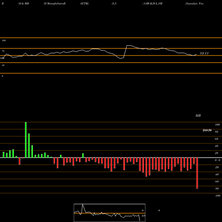Click the MR panel label

pyautogui.click(x=198, y=115)
